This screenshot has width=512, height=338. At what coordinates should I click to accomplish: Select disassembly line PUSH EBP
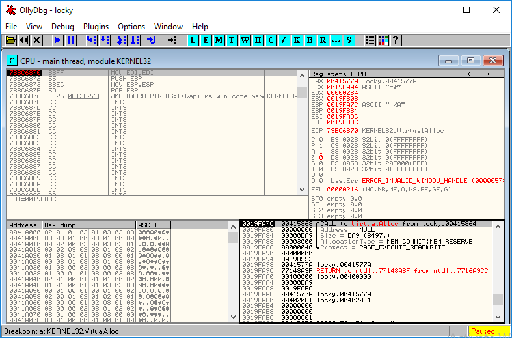pyautogui.click(x=152, y=78)
